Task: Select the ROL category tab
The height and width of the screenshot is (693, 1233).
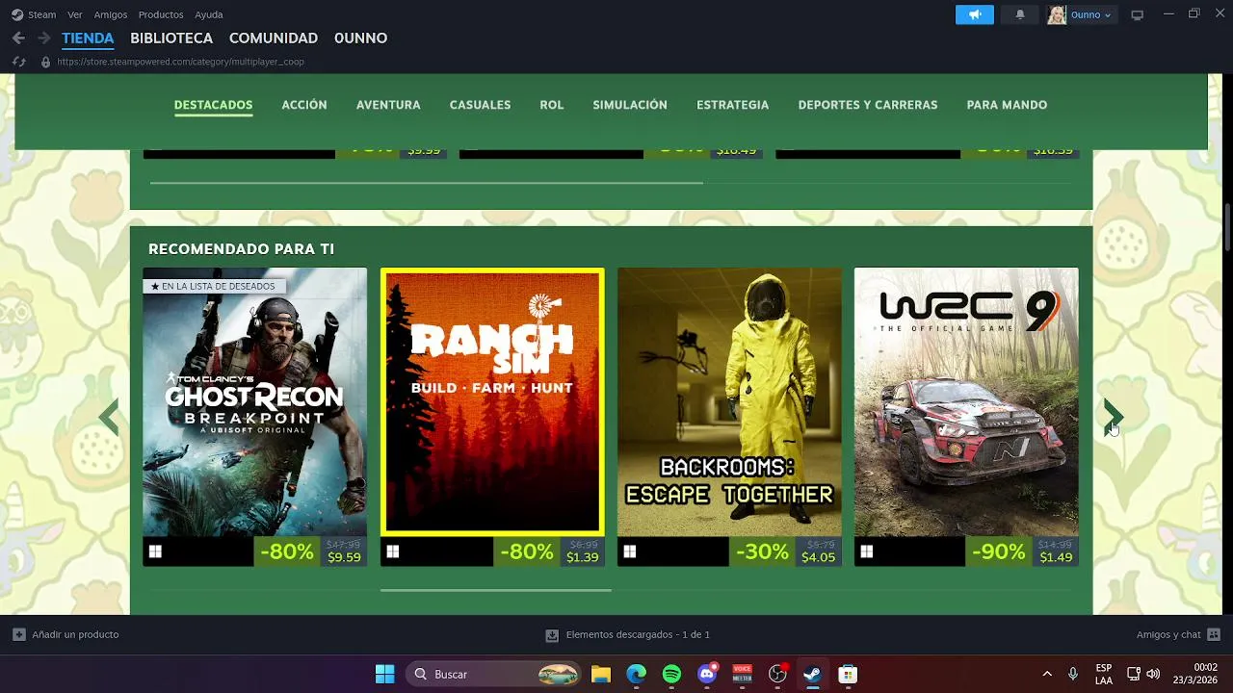Action: click(552, 105)
